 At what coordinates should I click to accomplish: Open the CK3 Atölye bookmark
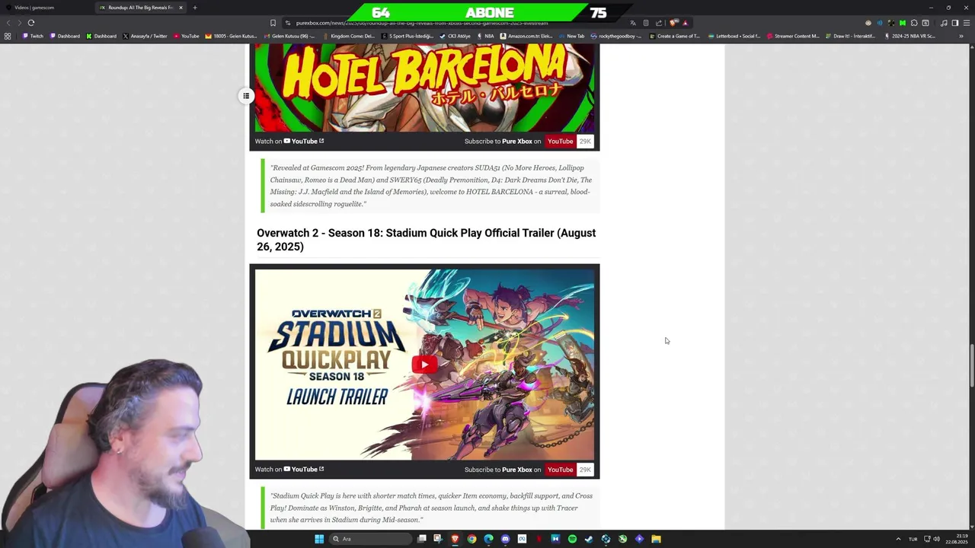click(x=456, y=36)
